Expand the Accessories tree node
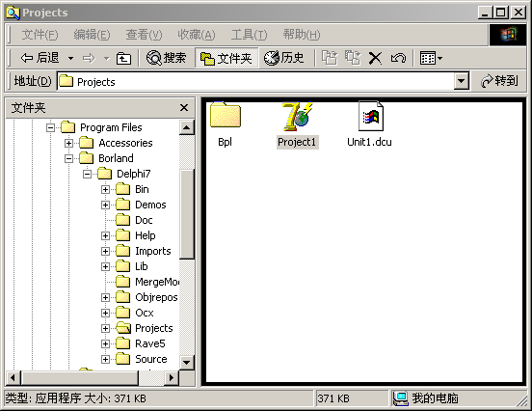Screen dimensions: 532x411 click(x=68, y=143)
